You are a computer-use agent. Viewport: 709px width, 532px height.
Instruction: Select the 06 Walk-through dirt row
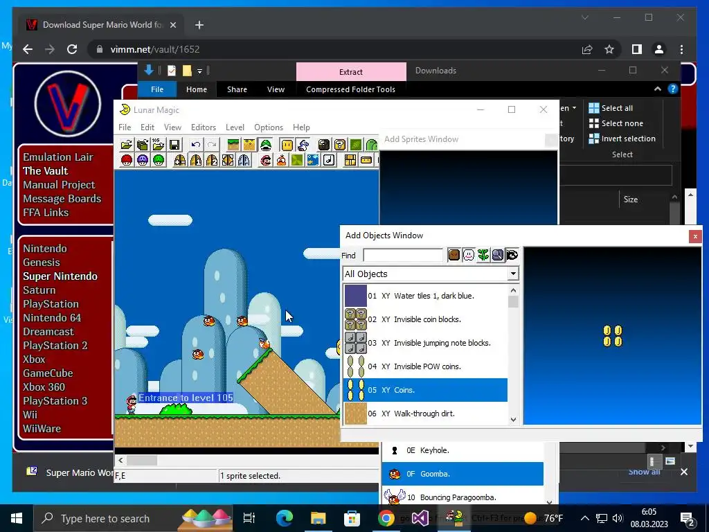(426, 414)
